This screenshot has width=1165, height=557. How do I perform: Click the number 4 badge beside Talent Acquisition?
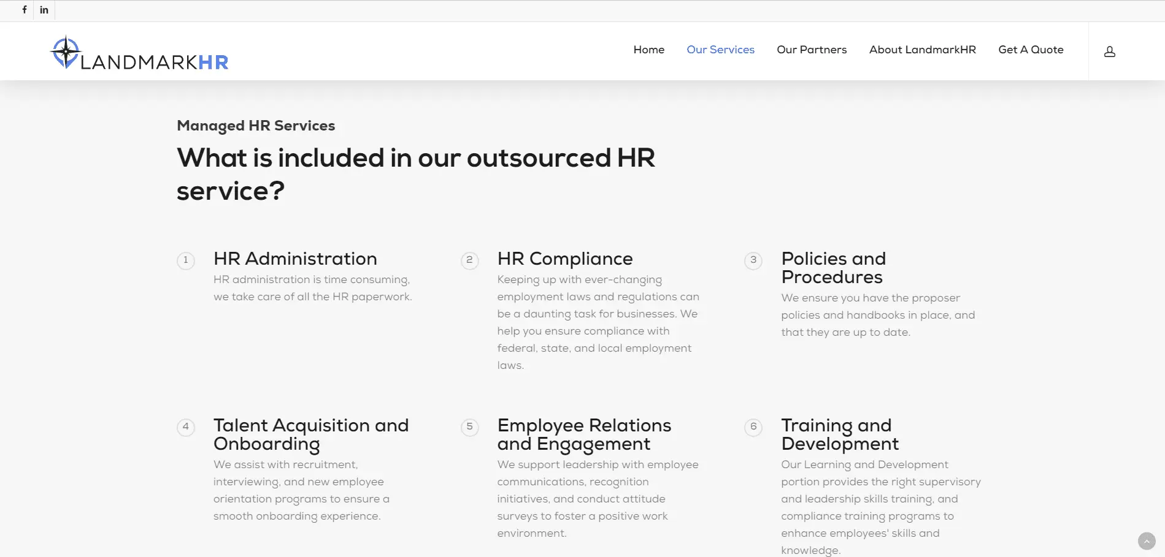pyautogui.click(x=186, y=427)
